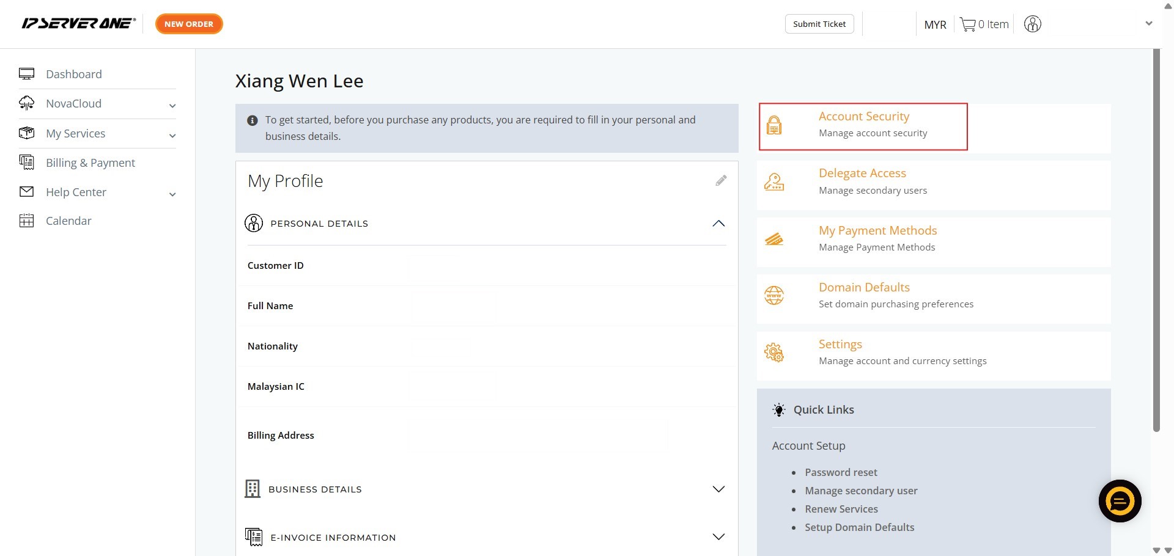Expand the Business Details section

click(x=718, y=489)
